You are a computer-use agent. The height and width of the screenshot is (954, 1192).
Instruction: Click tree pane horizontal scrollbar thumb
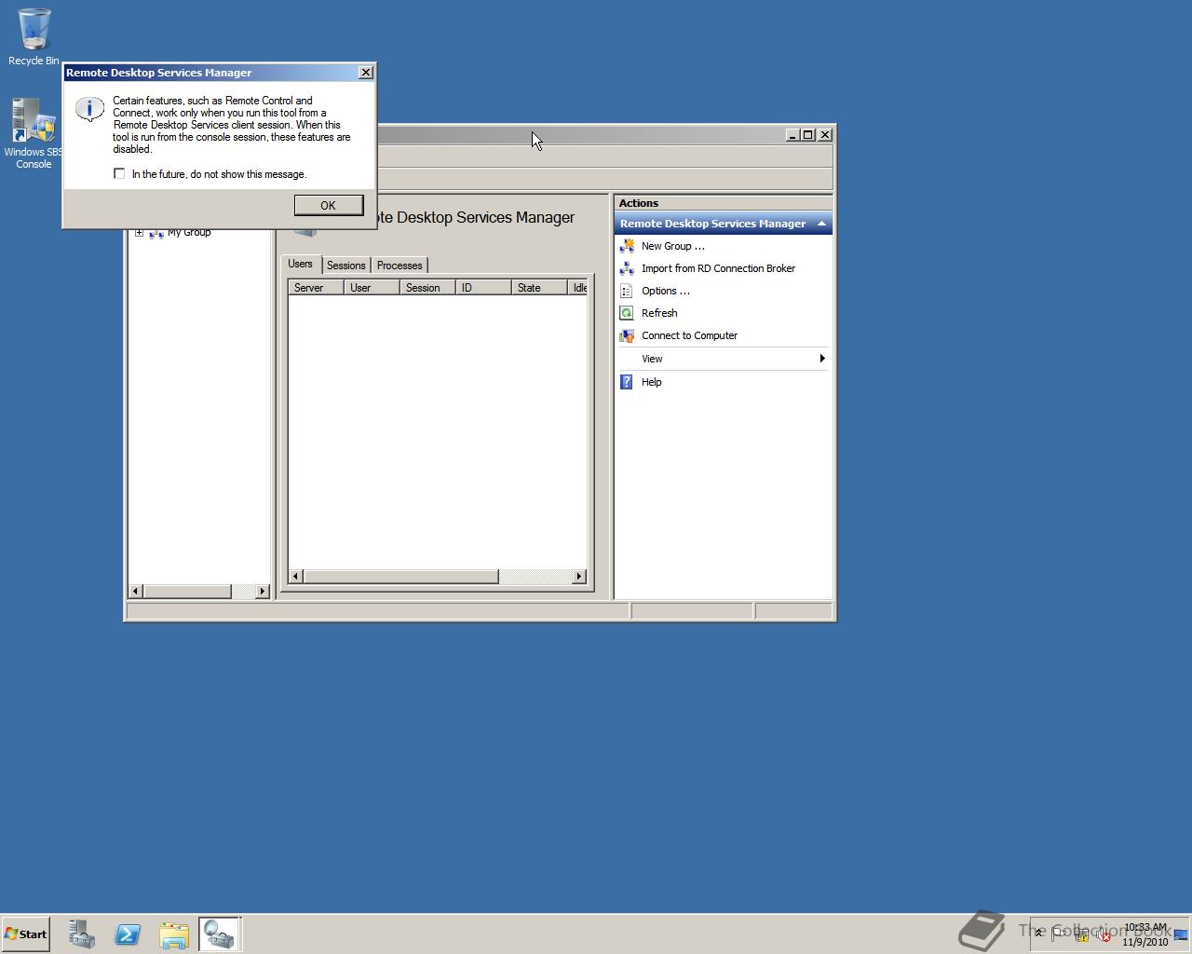[187, 592]
